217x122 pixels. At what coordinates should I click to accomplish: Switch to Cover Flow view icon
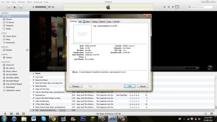tap(177, 7)
